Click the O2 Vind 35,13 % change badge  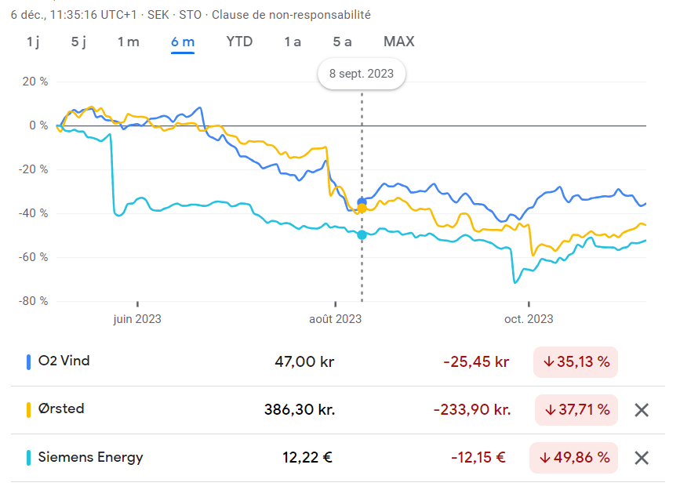(x=576, y=362)
